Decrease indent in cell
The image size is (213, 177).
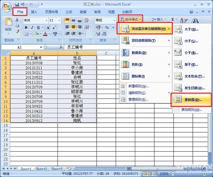67,34
